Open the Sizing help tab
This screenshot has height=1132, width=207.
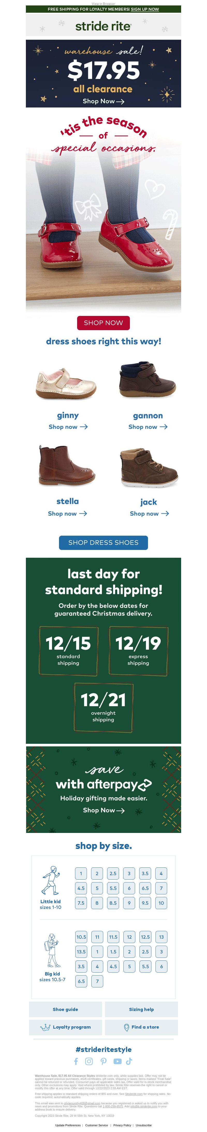point(141,1009)
